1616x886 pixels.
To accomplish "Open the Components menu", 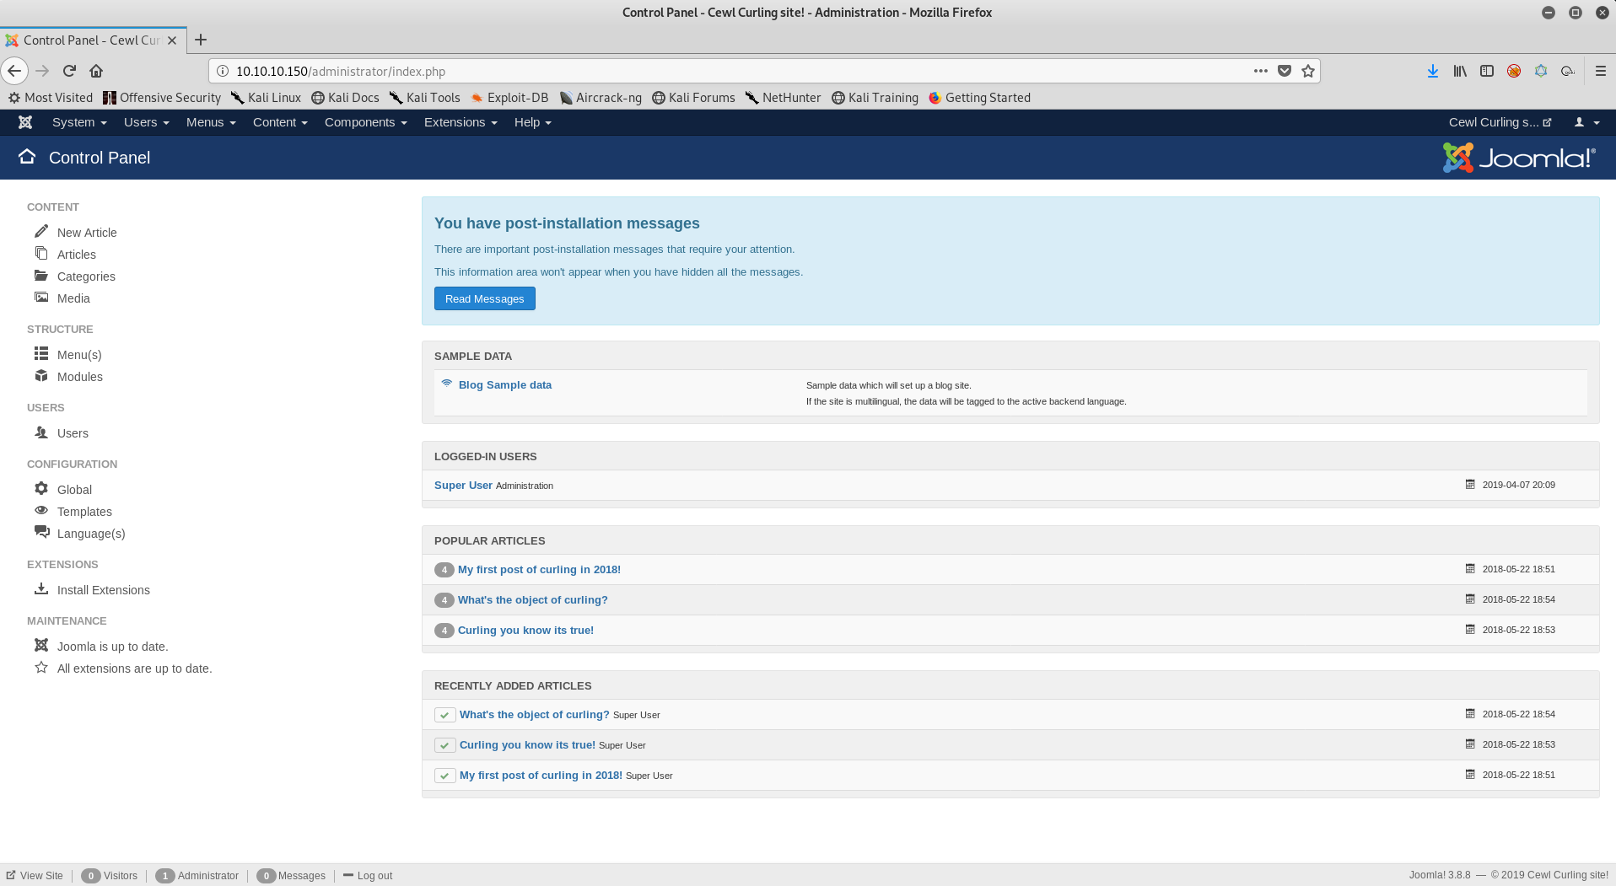I will (365, 122).
